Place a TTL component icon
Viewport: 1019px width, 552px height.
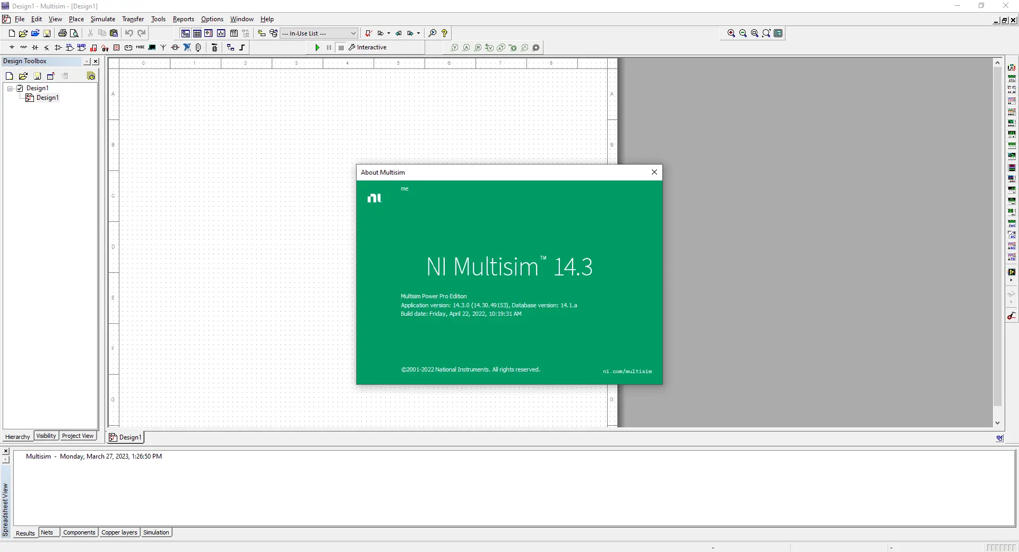point(70,47)
